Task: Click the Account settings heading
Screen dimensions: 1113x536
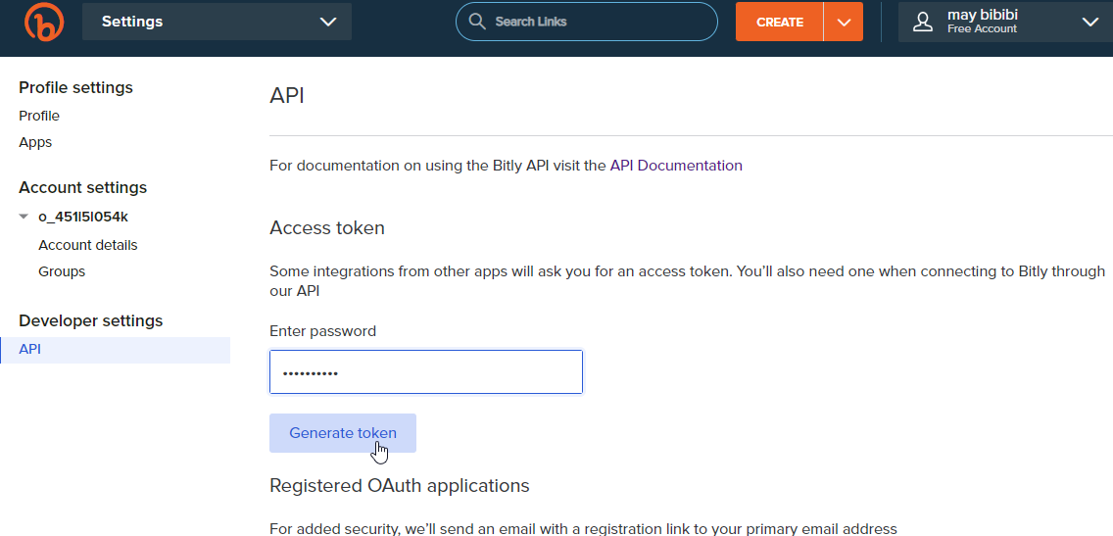Action: pos(83,187)
